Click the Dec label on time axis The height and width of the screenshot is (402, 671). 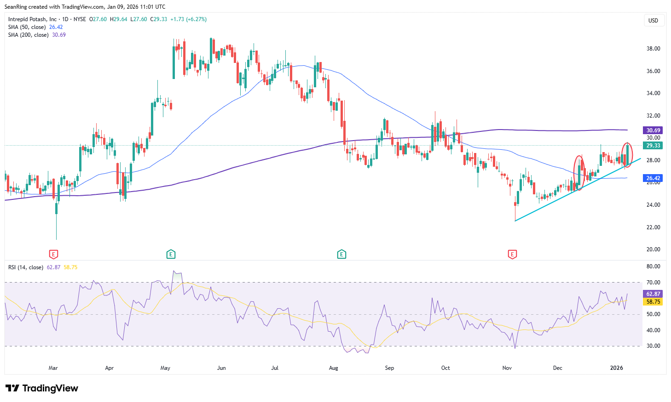(558, 368)
